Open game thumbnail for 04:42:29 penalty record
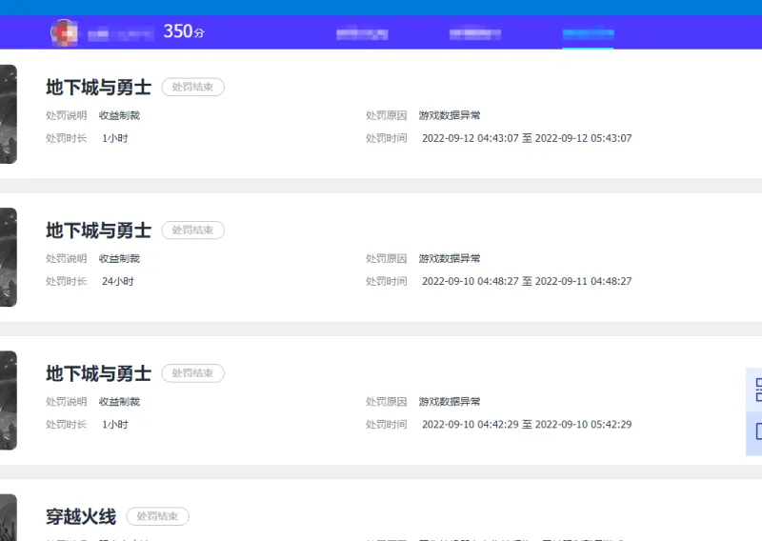Viewport: 762px width, 541px height. click(x=9, y=400)
